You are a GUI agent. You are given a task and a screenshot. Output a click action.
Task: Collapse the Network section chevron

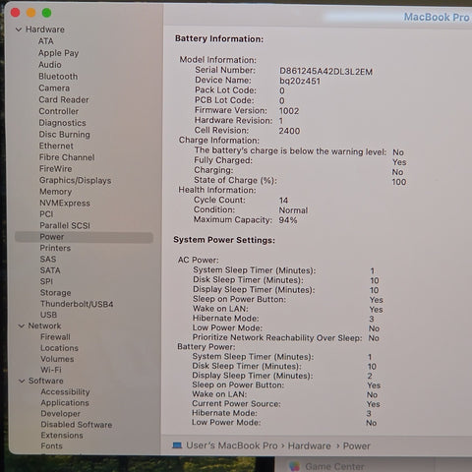pyautogui.click(x=22, y=326)
